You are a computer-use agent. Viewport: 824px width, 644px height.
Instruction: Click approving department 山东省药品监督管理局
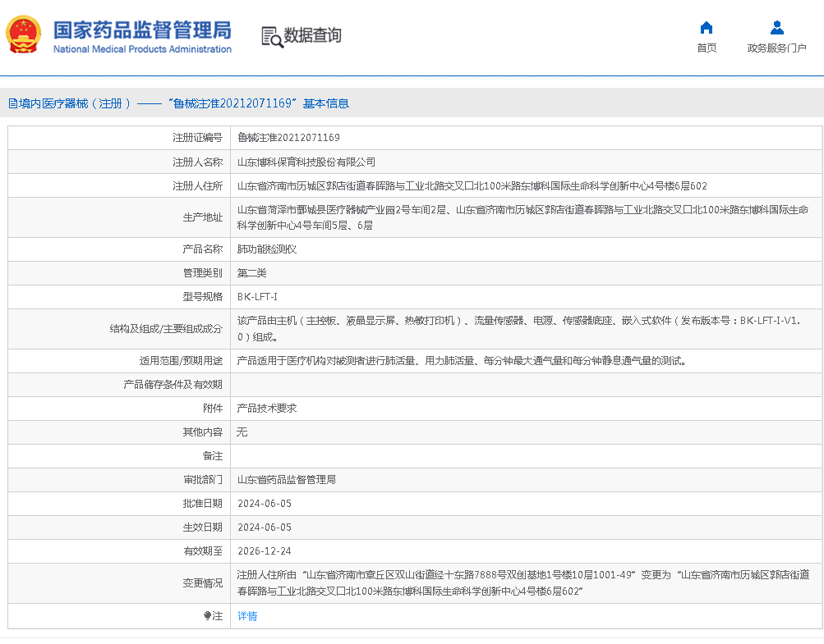(x=287, y=480)
